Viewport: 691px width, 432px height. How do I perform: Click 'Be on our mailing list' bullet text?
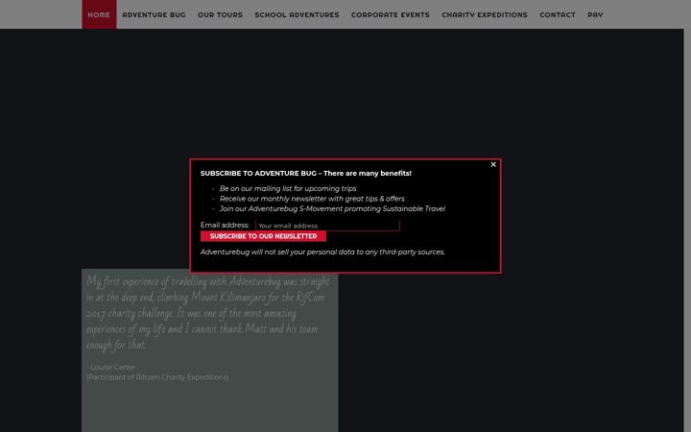click(288, 189)
